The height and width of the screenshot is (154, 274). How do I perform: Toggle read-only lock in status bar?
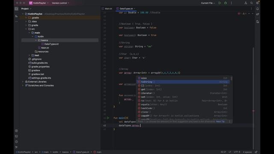point(256,152)
